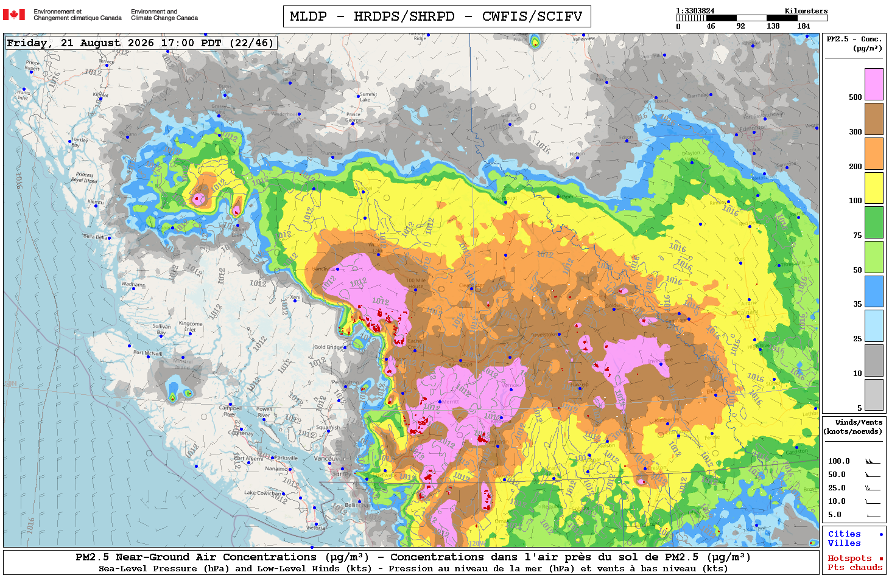889x578 pixels.
Task: Click the Sea-Level Pressure and Low-Level Winds caption
Action: (x=413, y=569)
